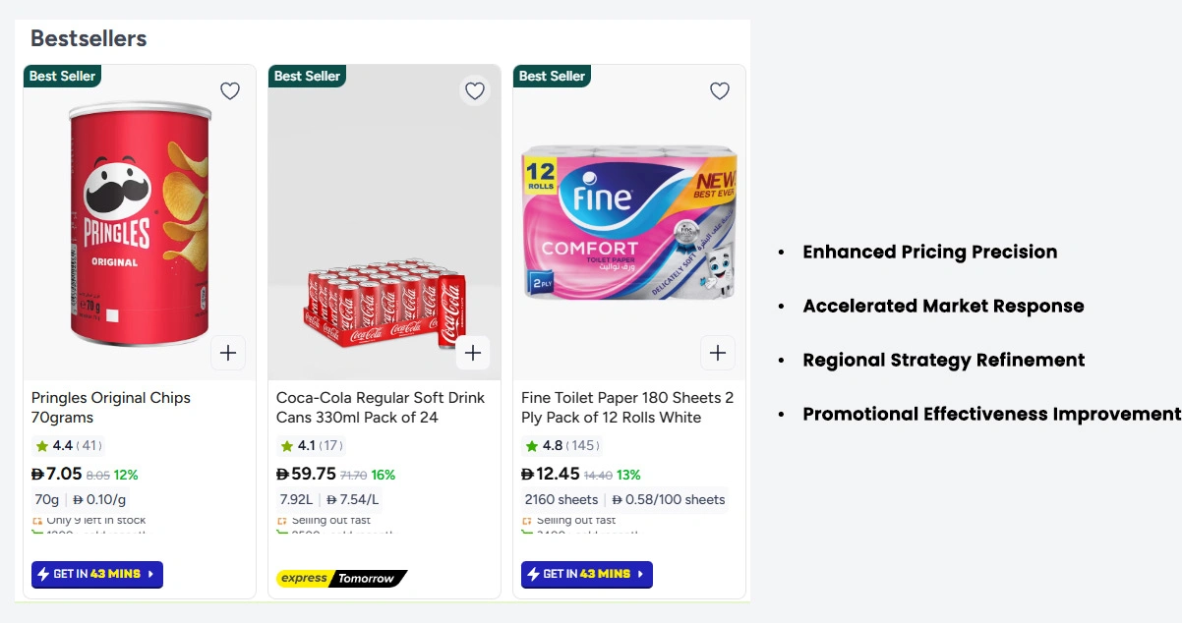Screen dimensions: 1182x623
Task: Add Fine Toilet Paper to cart
Action: point(718,353)
